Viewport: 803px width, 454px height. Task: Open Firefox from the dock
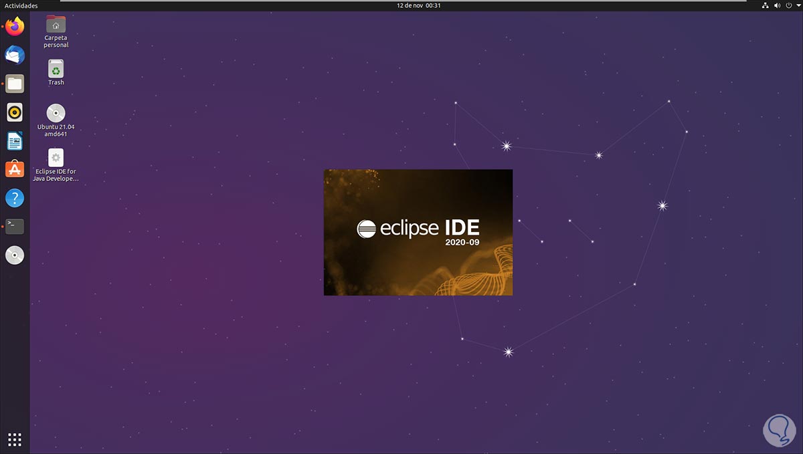click(15, 27)
